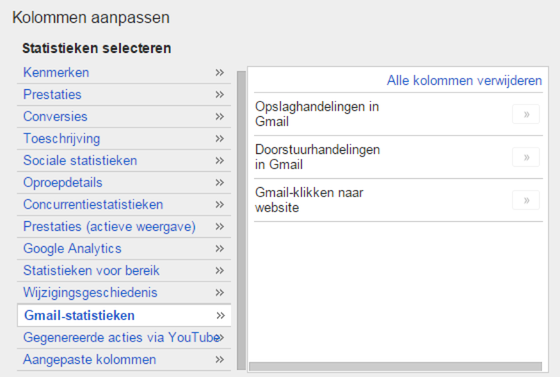Expand the Oproepdetails category
This screenshot has width=560, height=377.
pyautogui.click(x=124, y=182)
